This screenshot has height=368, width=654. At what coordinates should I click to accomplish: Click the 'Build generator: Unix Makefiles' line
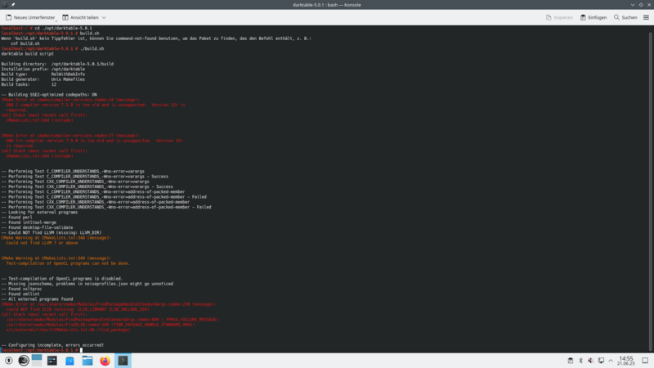tap(43, 79)
